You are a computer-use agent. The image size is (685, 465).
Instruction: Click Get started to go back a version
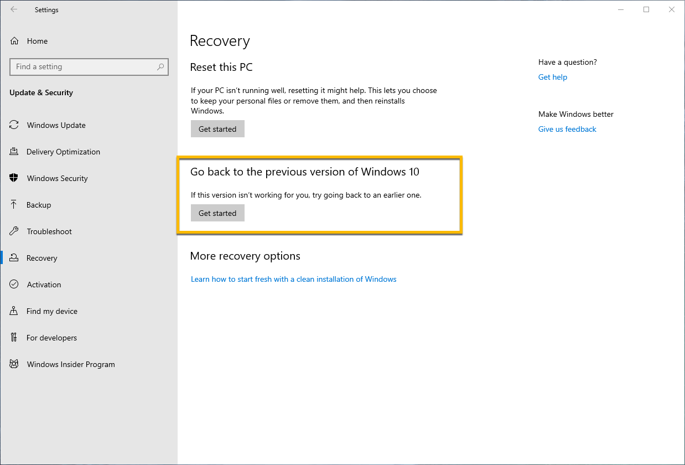217,213
